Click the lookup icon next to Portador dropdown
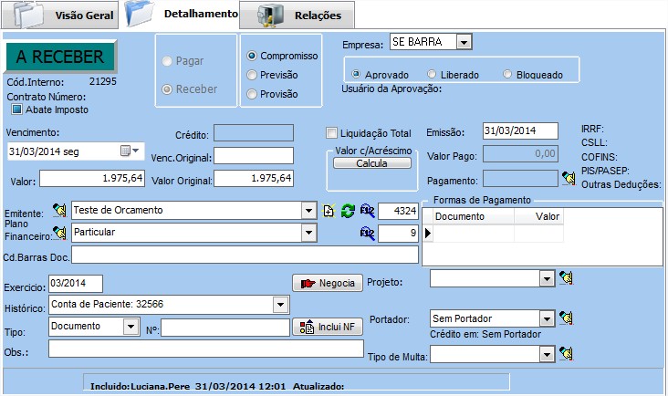 [x=567, y=318]
